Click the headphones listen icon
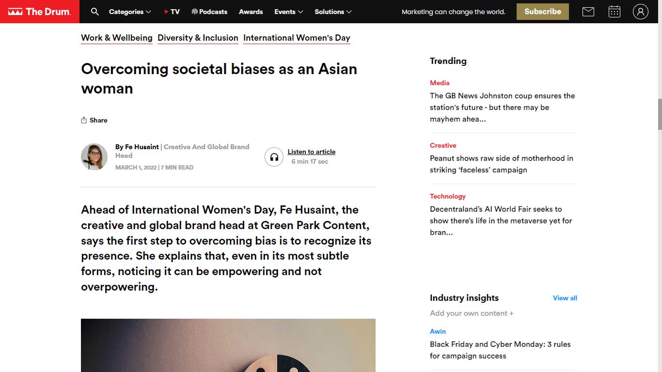 pyautogui.click(x=274, y=157)
